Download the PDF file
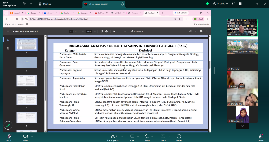 [x=196, y=31]
